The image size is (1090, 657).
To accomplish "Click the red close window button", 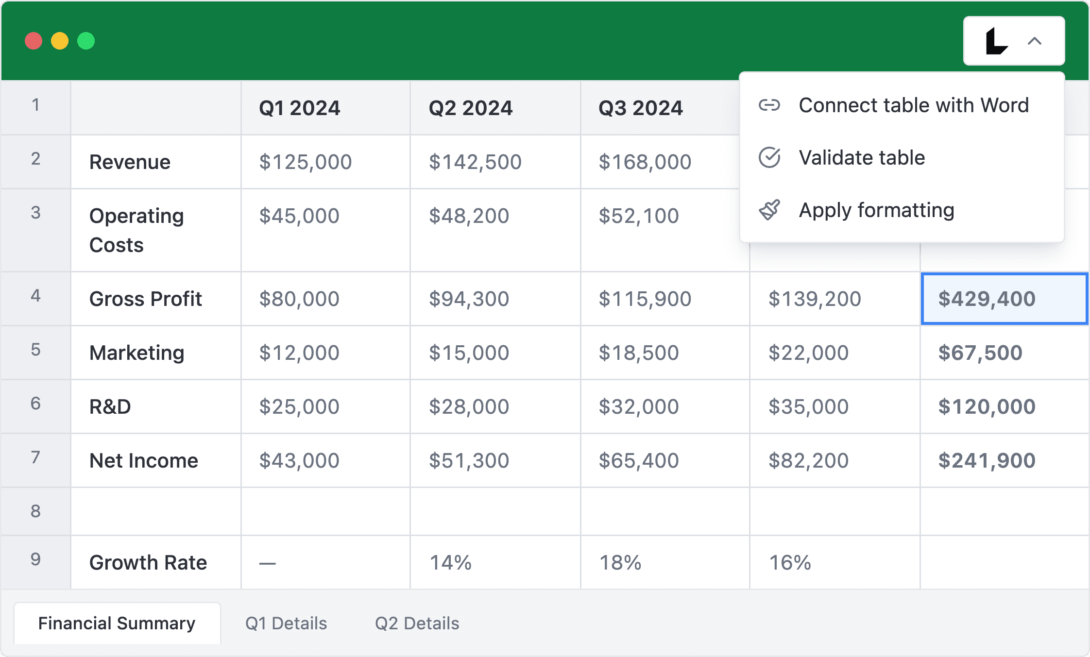I will pos(34,41).
